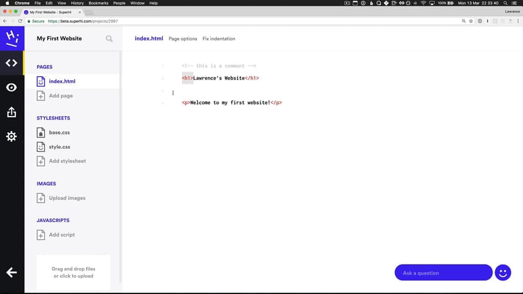Image resolution: width=523 pixels, height=294 pixels.
Task: Search project files with magnifier icon
Action: click(109, 39)
